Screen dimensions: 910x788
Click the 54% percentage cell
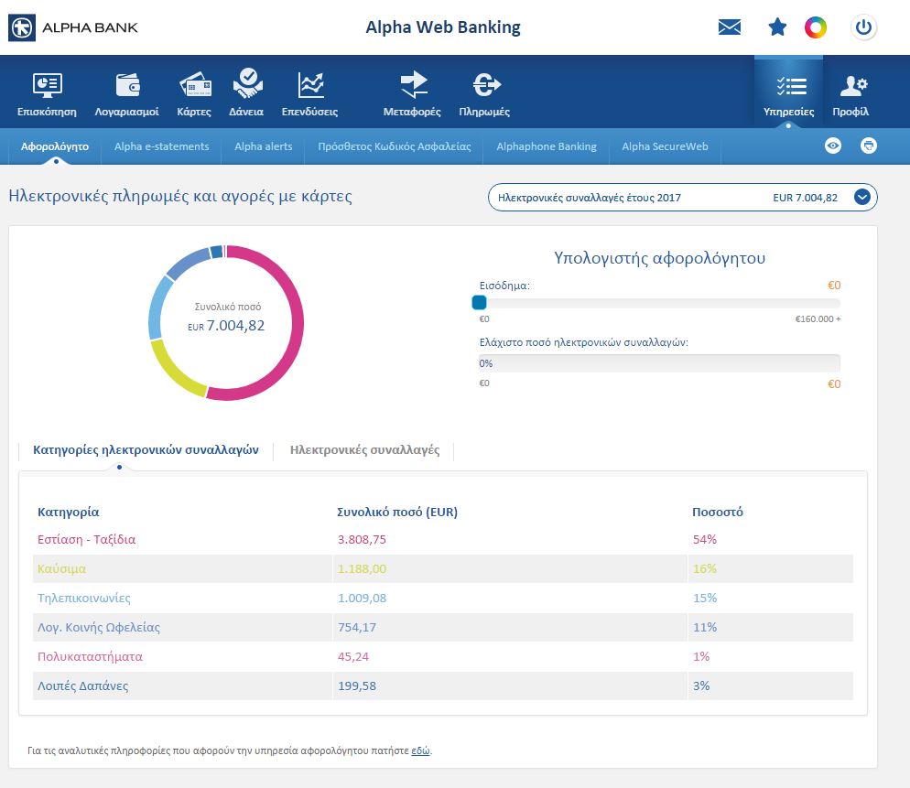(x=705, y=539)
